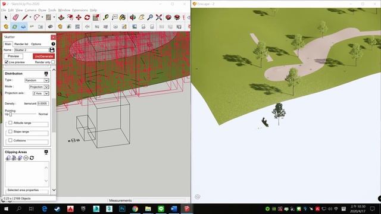This screenshot has height=214, width=381.
Task: Enable Collisions checkbox
Action: click(10, 140)
